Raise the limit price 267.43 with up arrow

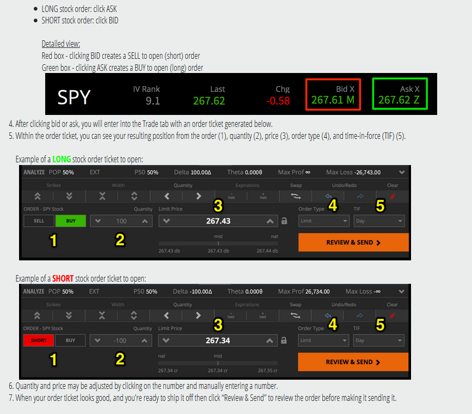pyautogui.click(x=270, y=221)
